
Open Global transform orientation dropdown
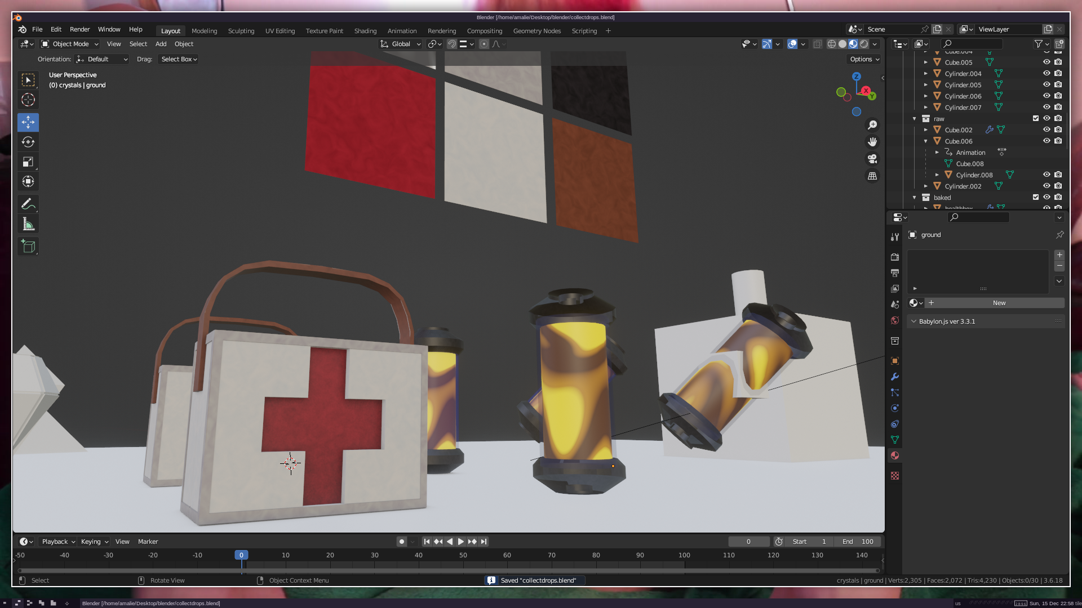point(401,44)
